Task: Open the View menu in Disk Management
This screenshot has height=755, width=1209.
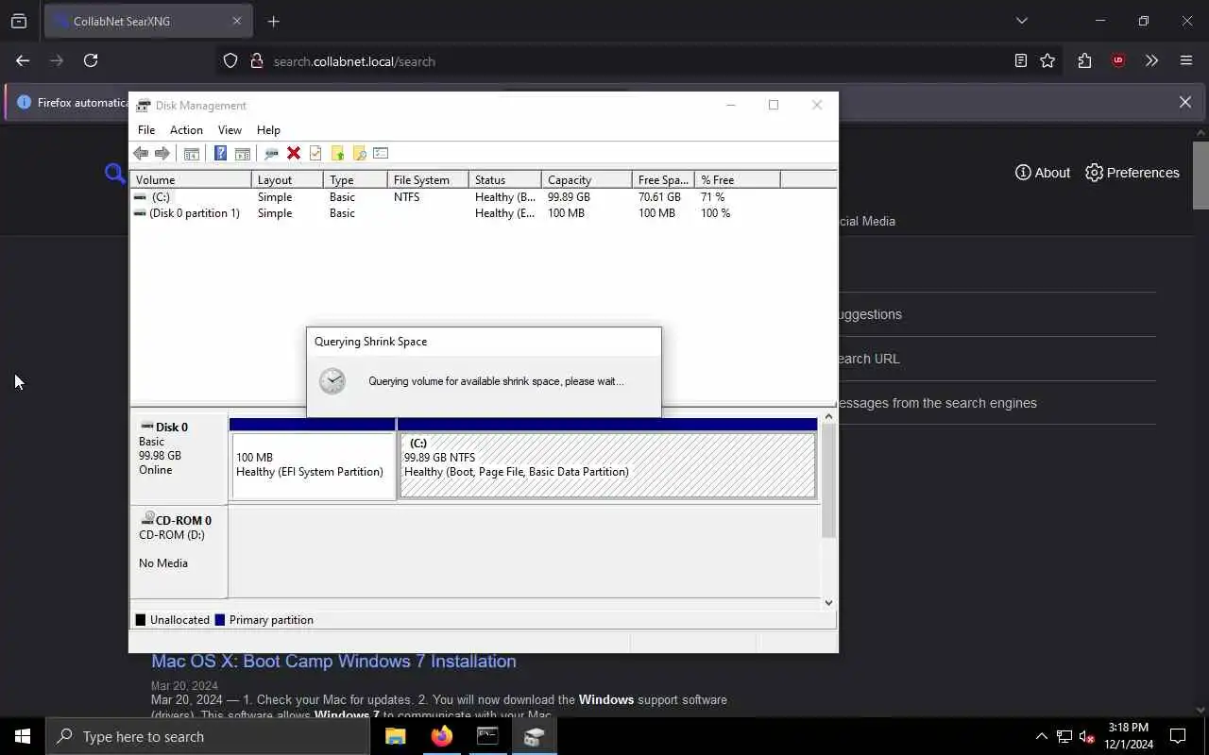Action: click(230, 129)
